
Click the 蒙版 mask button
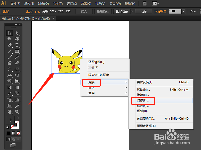[x=144, y=12]
